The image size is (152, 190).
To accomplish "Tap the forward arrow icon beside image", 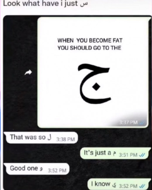I will click(x=28, y=72).
